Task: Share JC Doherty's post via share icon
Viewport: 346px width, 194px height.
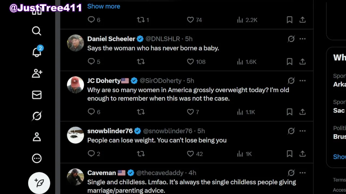Action: click(302, 112)
